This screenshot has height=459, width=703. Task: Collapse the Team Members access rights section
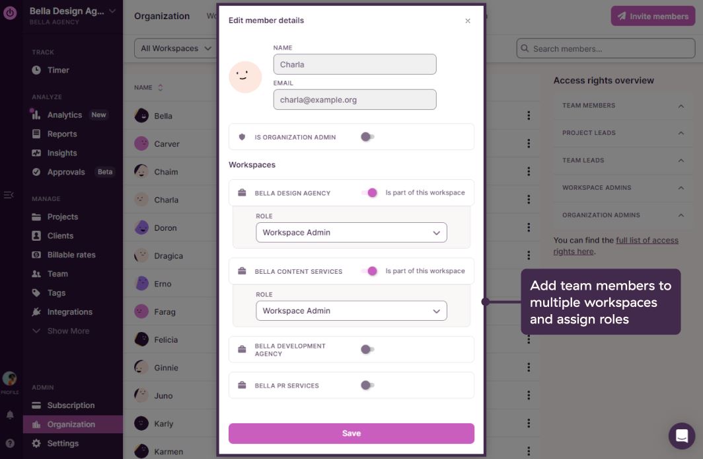coord(681,106)
